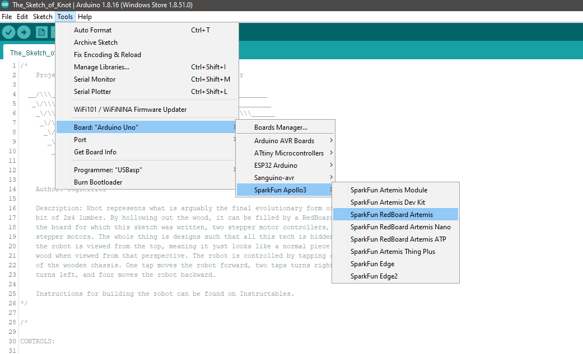Open the Sketch menu
Image resolution: width=583 pixels, height=354 pixels.
(x=43, y=17)
